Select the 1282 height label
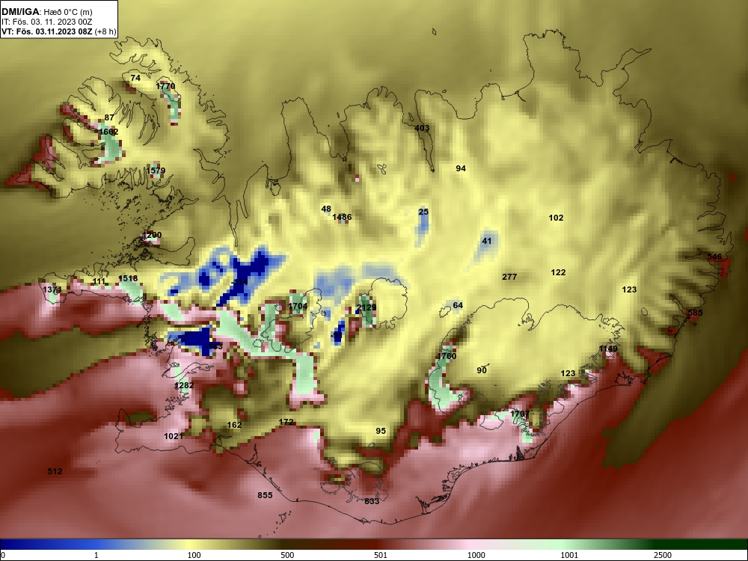 point(184,385)
